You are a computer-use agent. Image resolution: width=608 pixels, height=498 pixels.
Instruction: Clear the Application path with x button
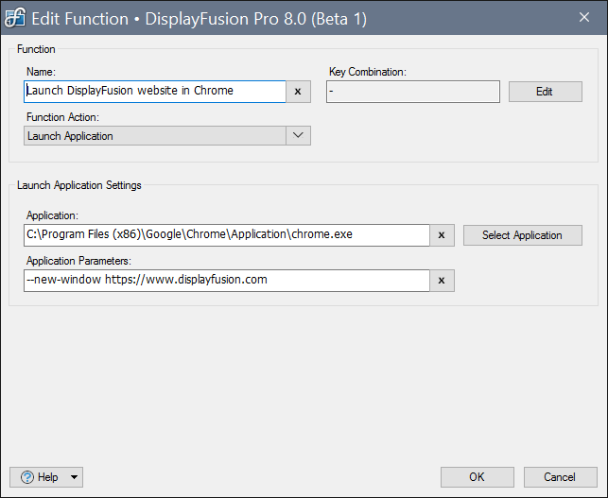[442, 235]
